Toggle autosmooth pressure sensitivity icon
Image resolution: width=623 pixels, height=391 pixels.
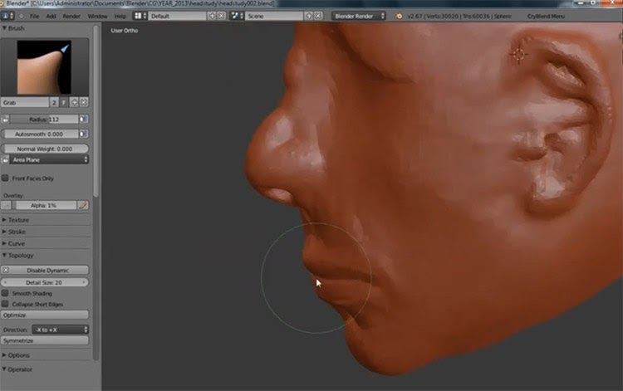point(83,134)
